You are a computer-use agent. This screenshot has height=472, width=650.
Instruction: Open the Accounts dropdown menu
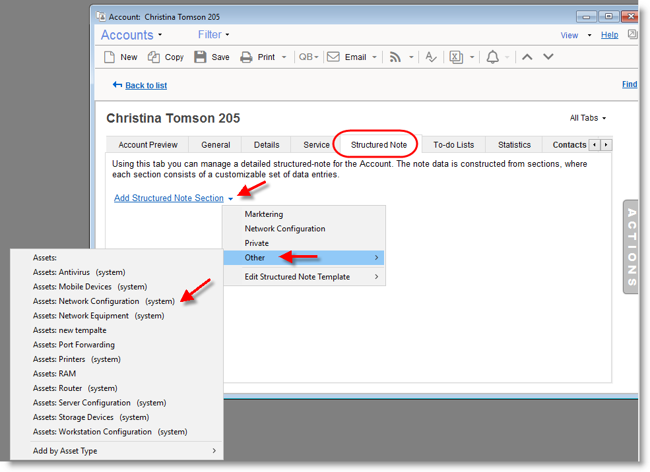pos(131,35)
